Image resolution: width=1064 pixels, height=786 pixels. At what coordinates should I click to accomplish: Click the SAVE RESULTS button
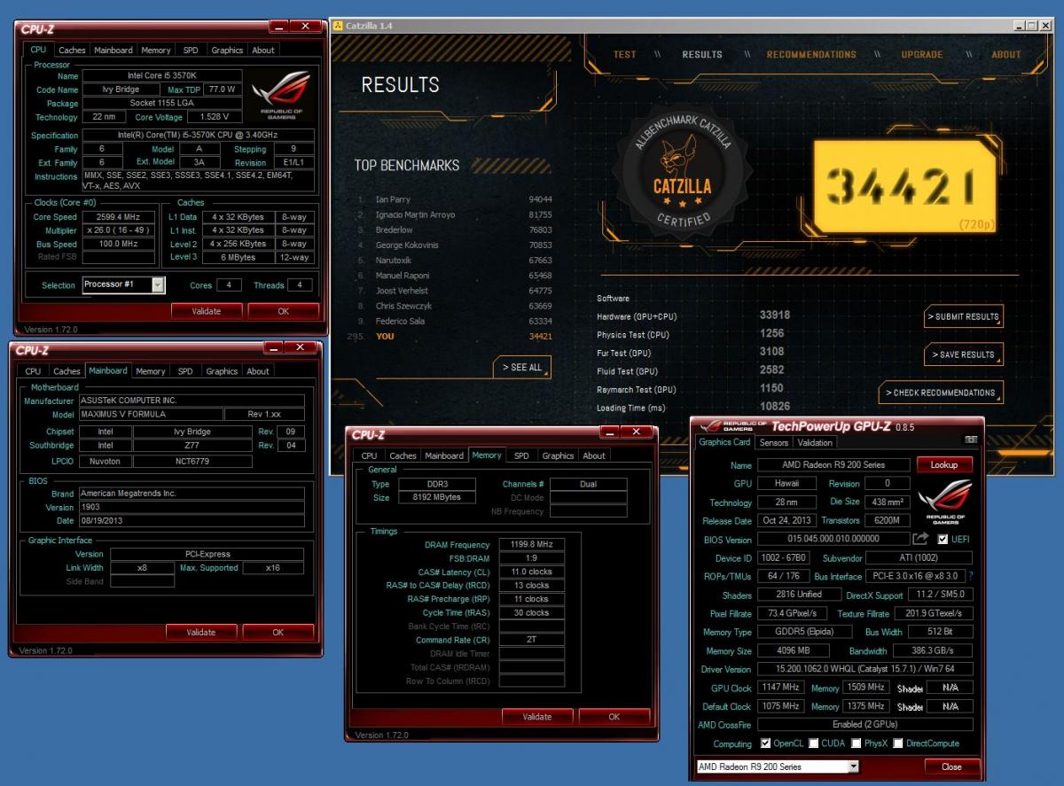pos(964,354)
